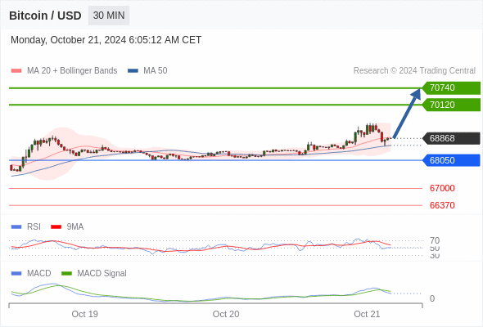Image resolution: width=483 pixels, height=327 pixels.
Task: Click the Oct 21 date axis label
Action: (367, 314)
